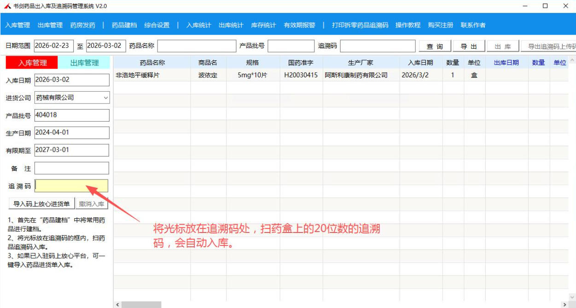576x308 pixels.
Task: Click the table's vertical scrollbar up arrow
Action: 572,60
